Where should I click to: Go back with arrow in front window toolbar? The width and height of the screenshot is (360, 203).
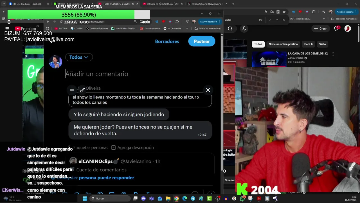click(48, 22)
